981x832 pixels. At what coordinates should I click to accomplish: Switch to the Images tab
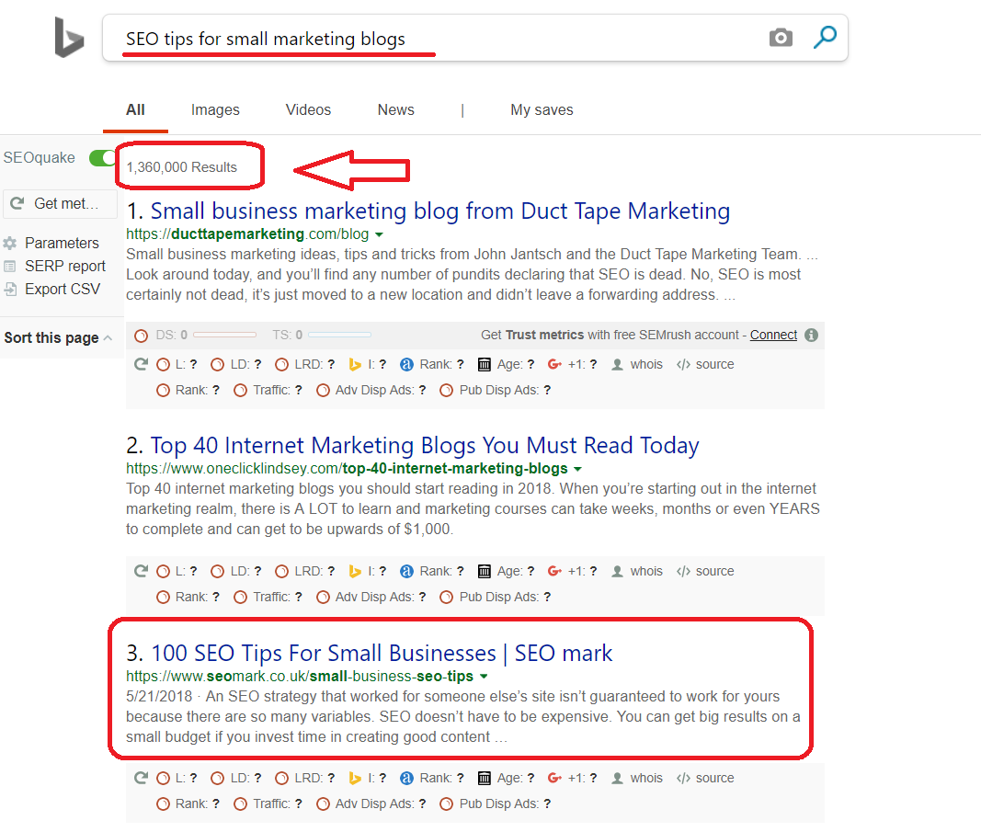215,110
